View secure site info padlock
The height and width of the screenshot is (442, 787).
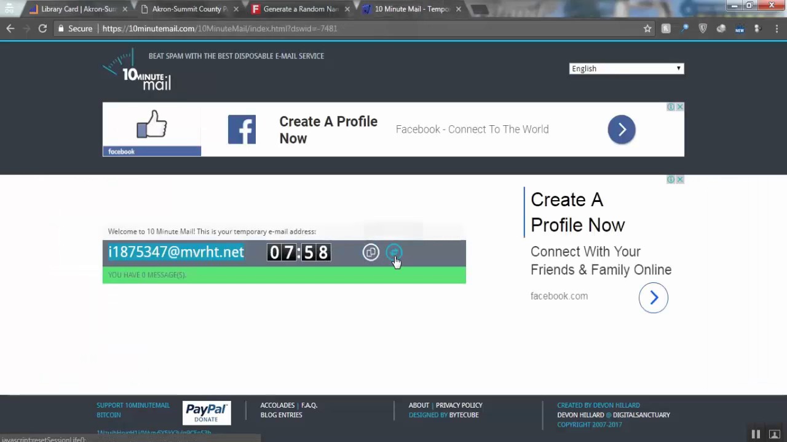click(x=61, y=28)
